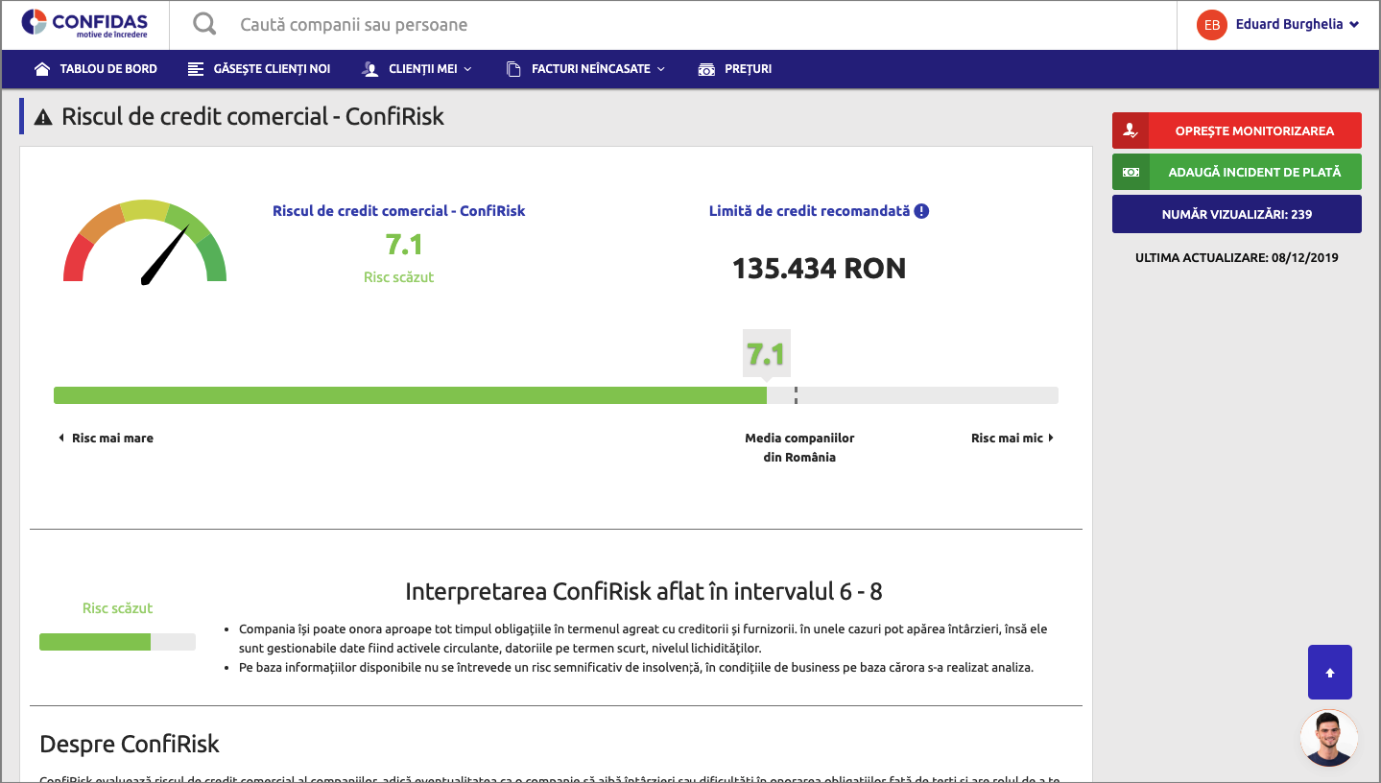Click the Confidas logo
This screenshot has height=783, width=1381.
coord(84,23)
